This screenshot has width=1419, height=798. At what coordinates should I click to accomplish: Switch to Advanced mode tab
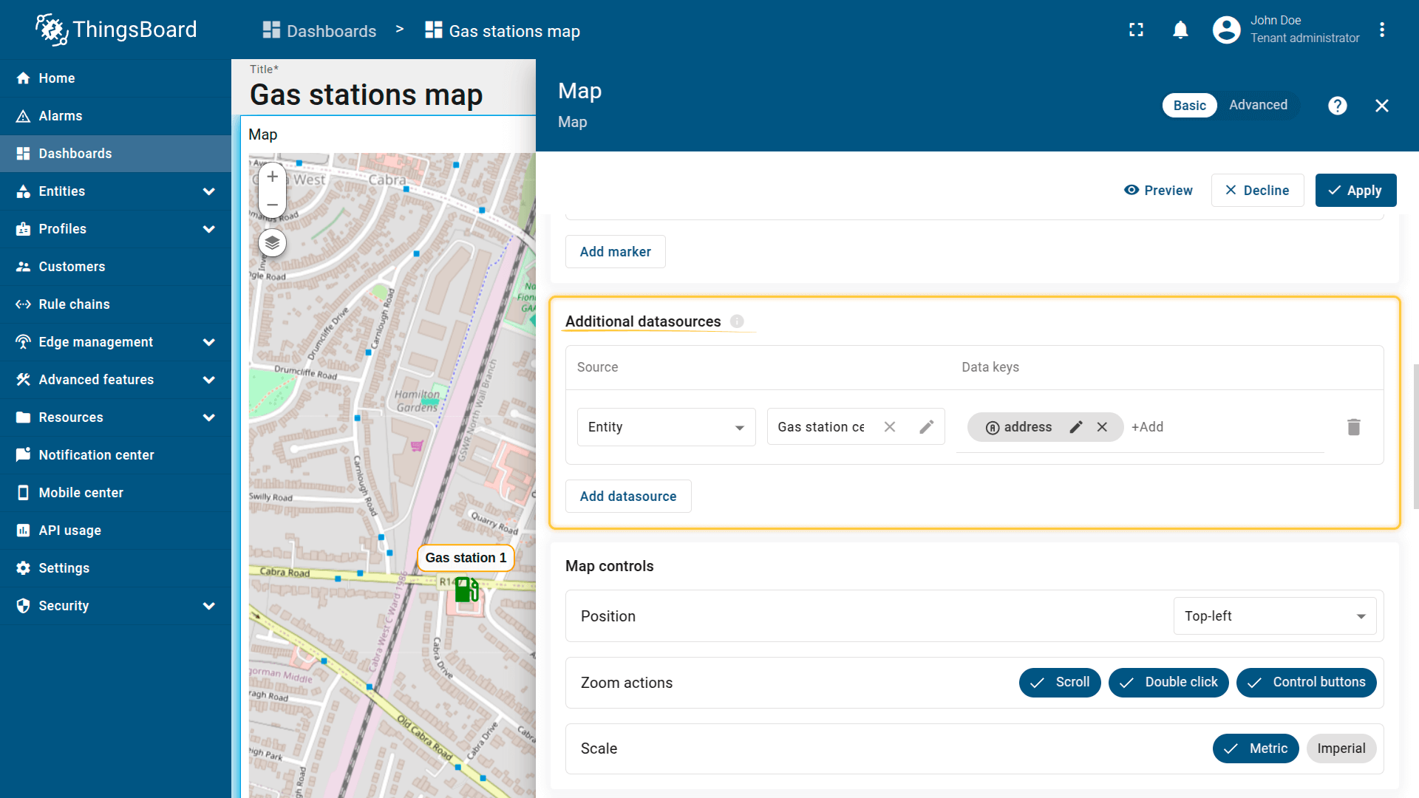point(1258,105)
